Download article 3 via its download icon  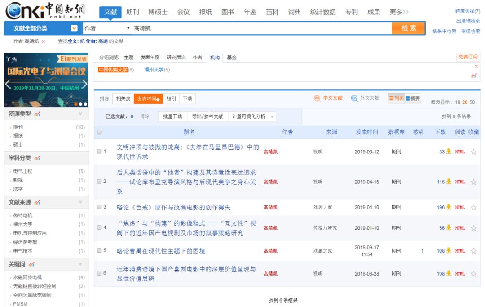click(449, 207)
